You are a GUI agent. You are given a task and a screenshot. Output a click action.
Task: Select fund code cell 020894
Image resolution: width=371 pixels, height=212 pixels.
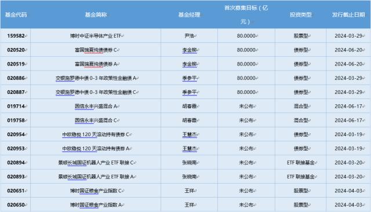click(16, 163)
